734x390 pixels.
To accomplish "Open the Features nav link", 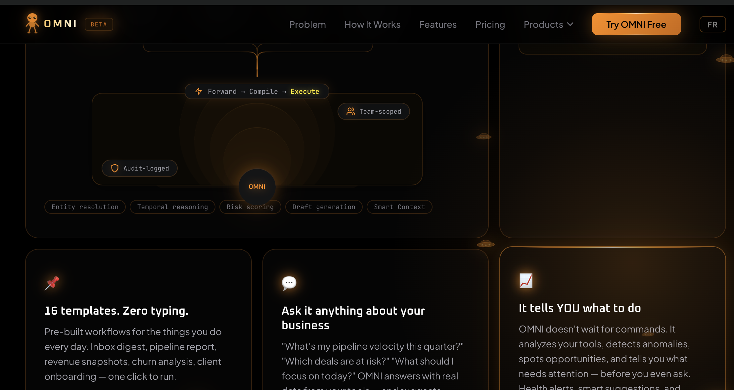I will 438,24.
